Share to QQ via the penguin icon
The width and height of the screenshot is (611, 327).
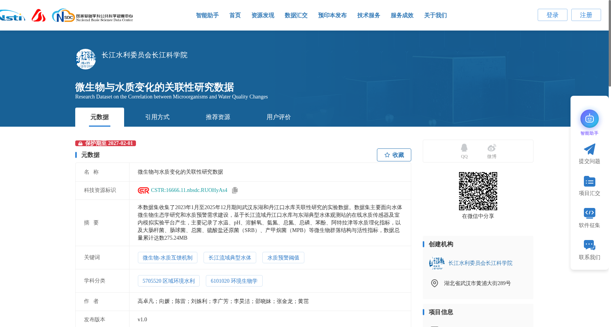[464, 148]
